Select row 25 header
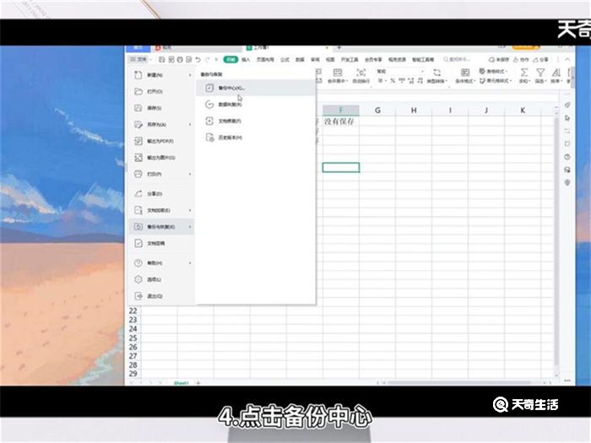This screenshot has width=591, height=443. click(x=133, y=338)
